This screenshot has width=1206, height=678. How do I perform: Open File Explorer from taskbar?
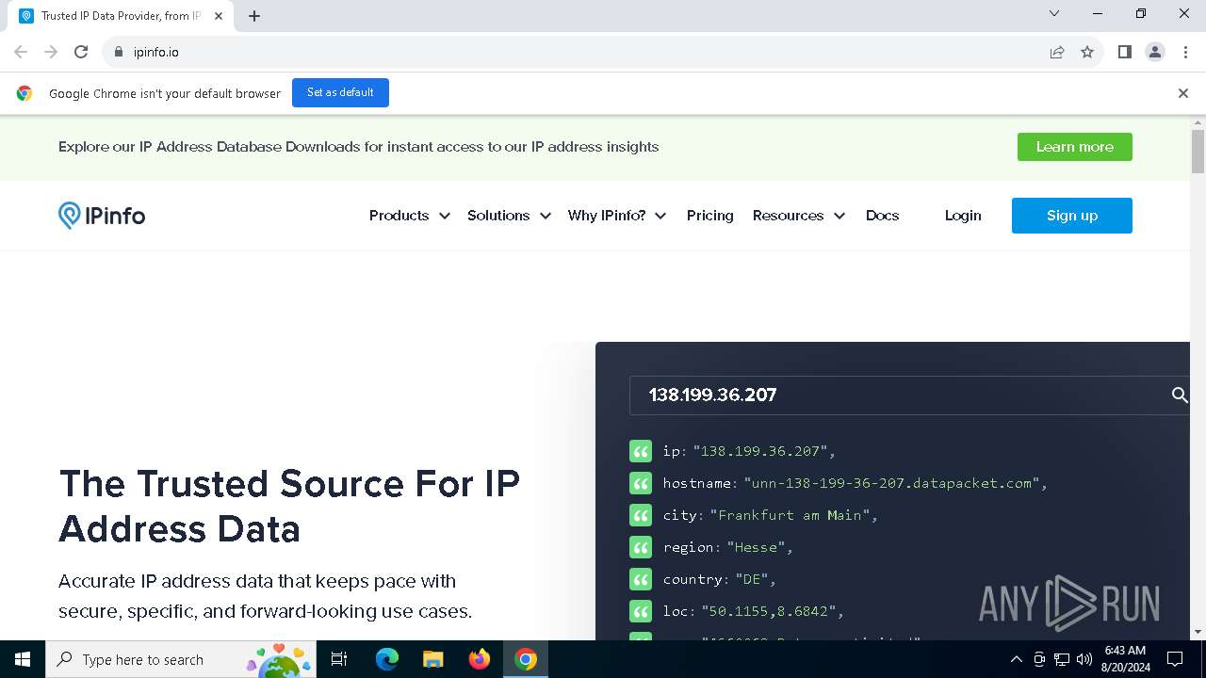coord(433,659)
